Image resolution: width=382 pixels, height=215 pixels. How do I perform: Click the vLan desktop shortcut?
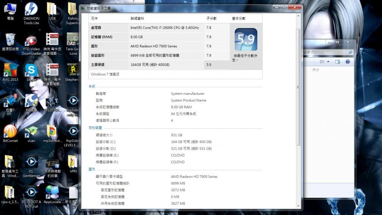pos(31,131)
